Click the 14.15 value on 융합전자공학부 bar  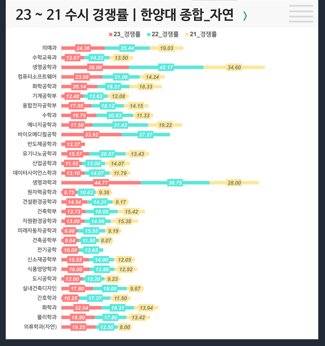click(136, 106)
